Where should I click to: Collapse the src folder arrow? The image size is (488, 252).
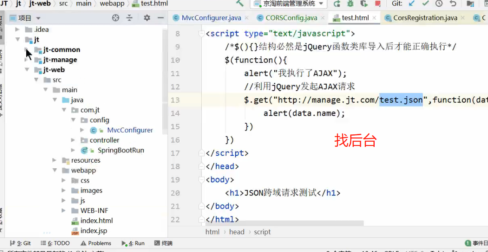[x=36, y=80]
